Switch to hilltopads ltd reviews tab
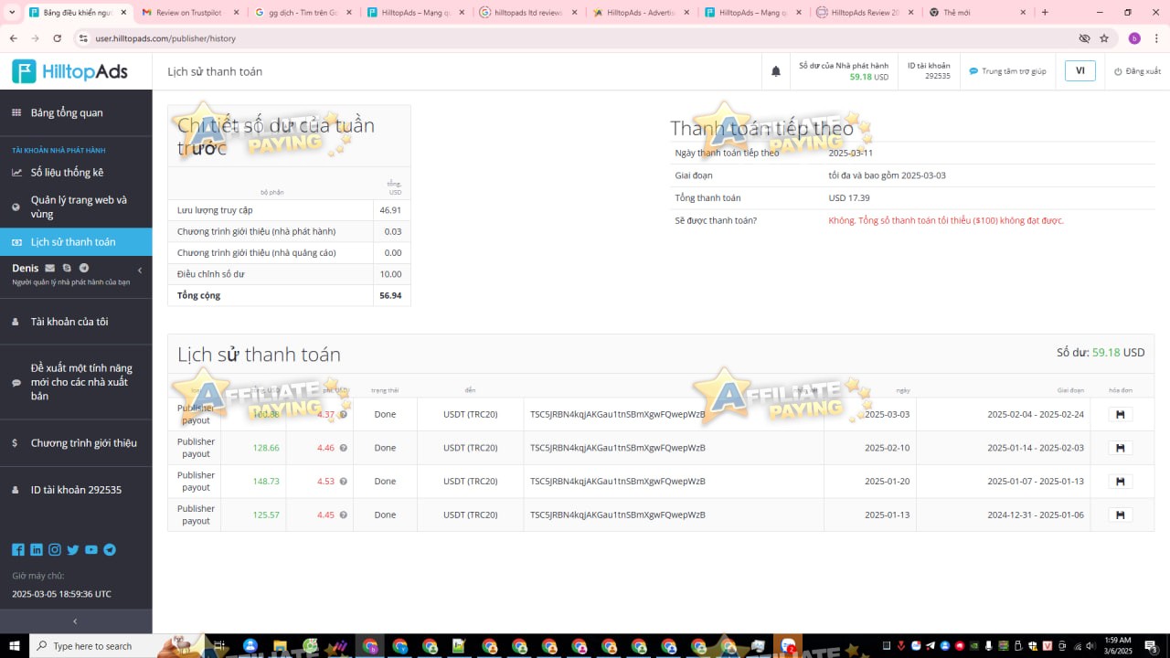 (526, 13)
